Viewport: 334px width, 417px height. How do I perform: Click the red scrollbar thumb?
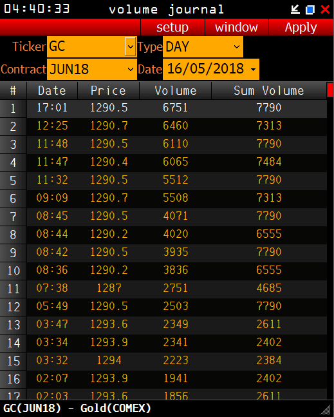click(x=330, y=90)
